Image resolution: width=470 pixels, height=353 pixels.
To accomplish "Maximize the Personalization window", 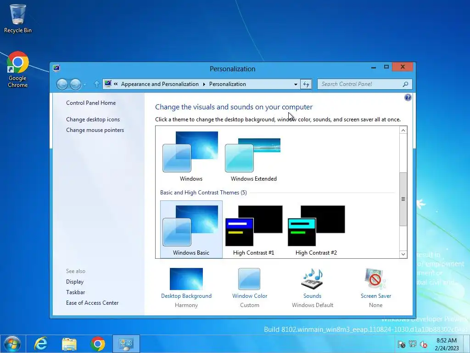I will (386, 67).
